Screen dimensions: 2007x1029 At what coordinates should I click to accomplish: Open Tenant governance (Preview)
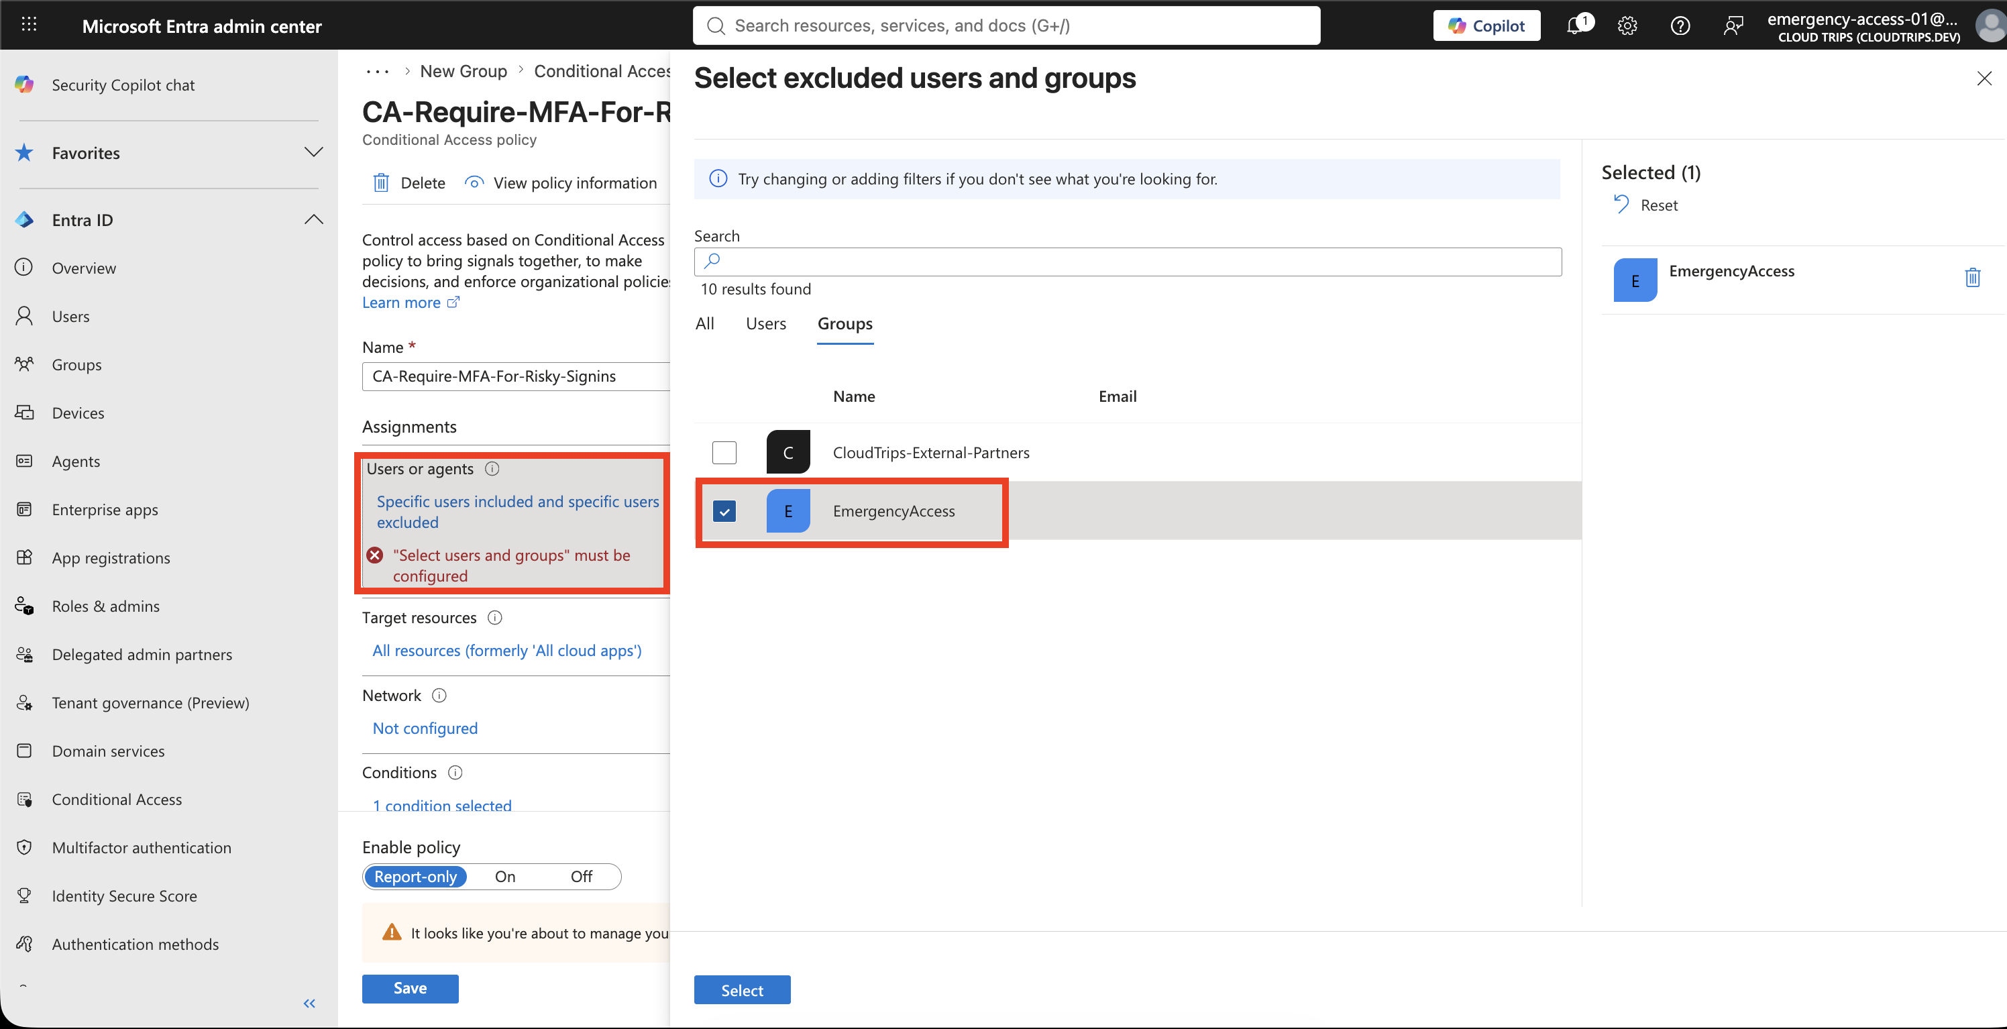pos(150,702)
